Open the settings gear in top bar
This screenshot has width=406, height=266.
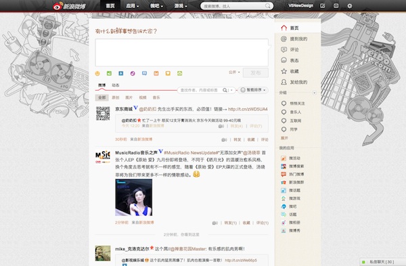click(350, 5)
